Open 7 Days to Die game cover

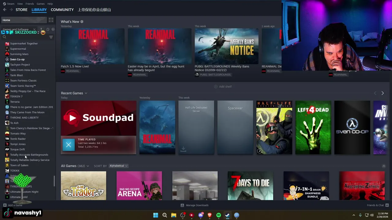251,186
